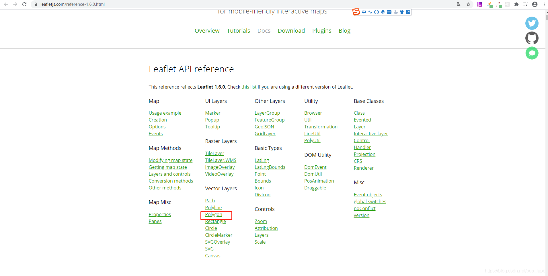Go to the Download nav item
Screen dimensions: 548x276
(x=291, y=31)
